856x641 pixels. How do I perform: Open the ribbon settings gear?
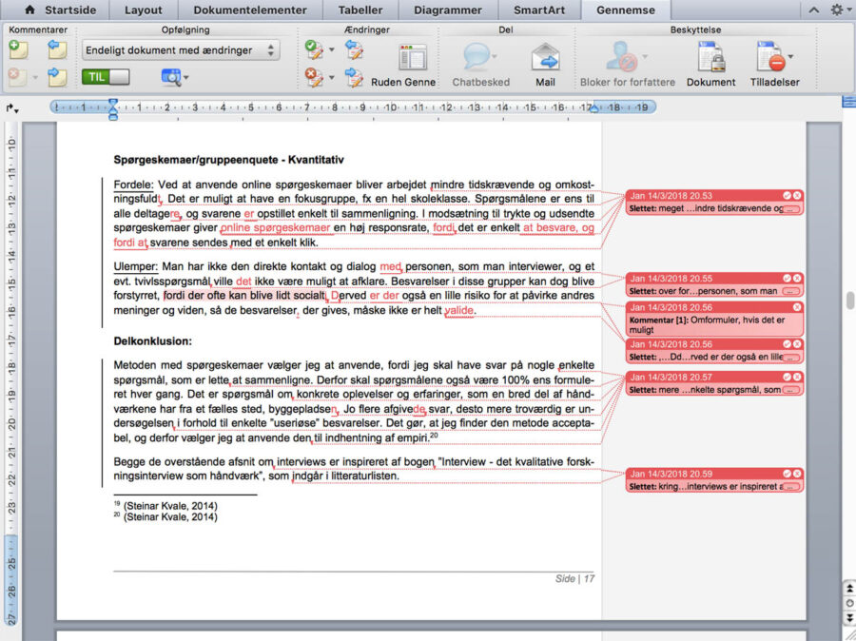pos(836,10)
